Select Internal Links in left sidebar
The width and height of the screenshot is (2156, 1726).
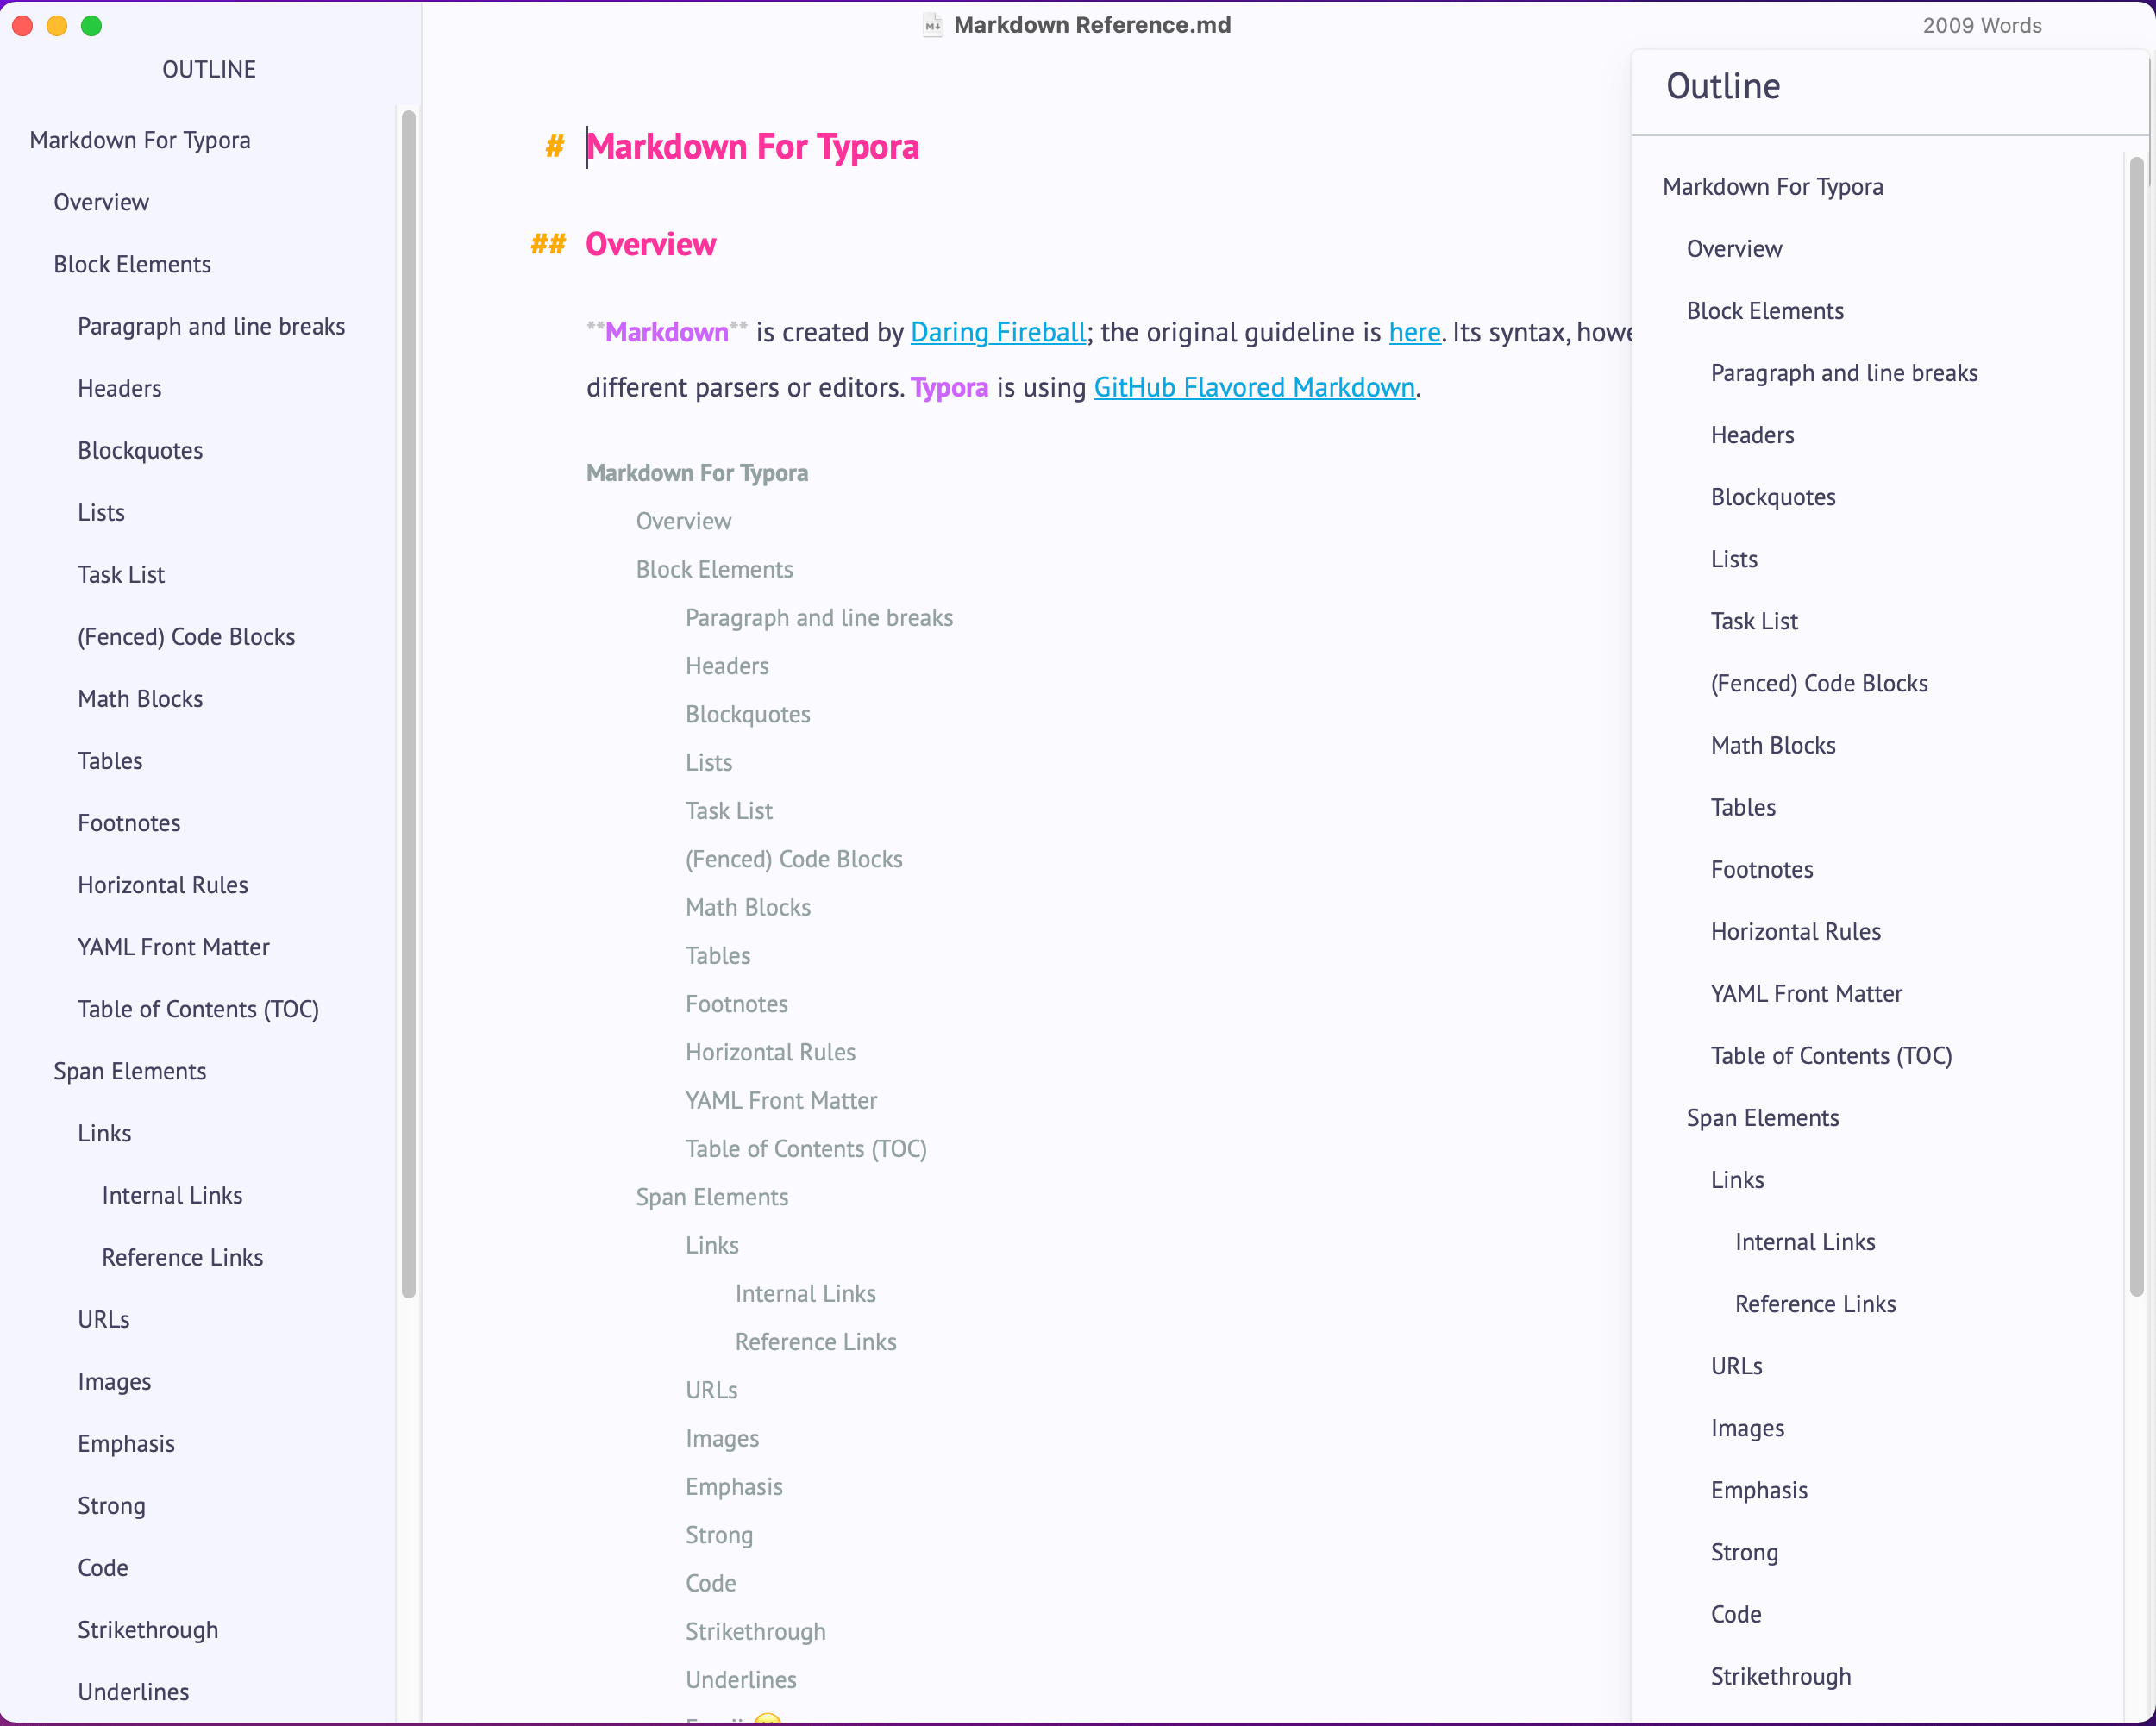[x=169, y=1194]
